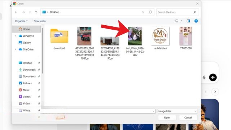Go back using the left arrow button
The width and height of the screenshot is (231, 130).
pyautogui.click(x=16, y=12)
